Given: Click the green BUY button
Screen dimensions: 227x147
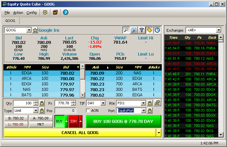Looking at the screenshot, I should tap(59, 121).
